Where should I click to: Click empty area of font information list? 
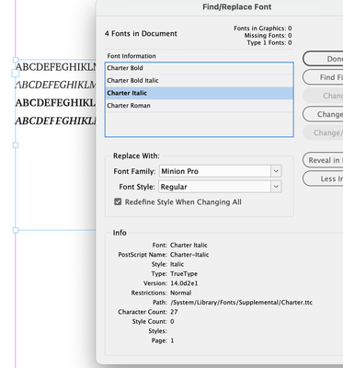pyautogui.click(x=200, y=124)
